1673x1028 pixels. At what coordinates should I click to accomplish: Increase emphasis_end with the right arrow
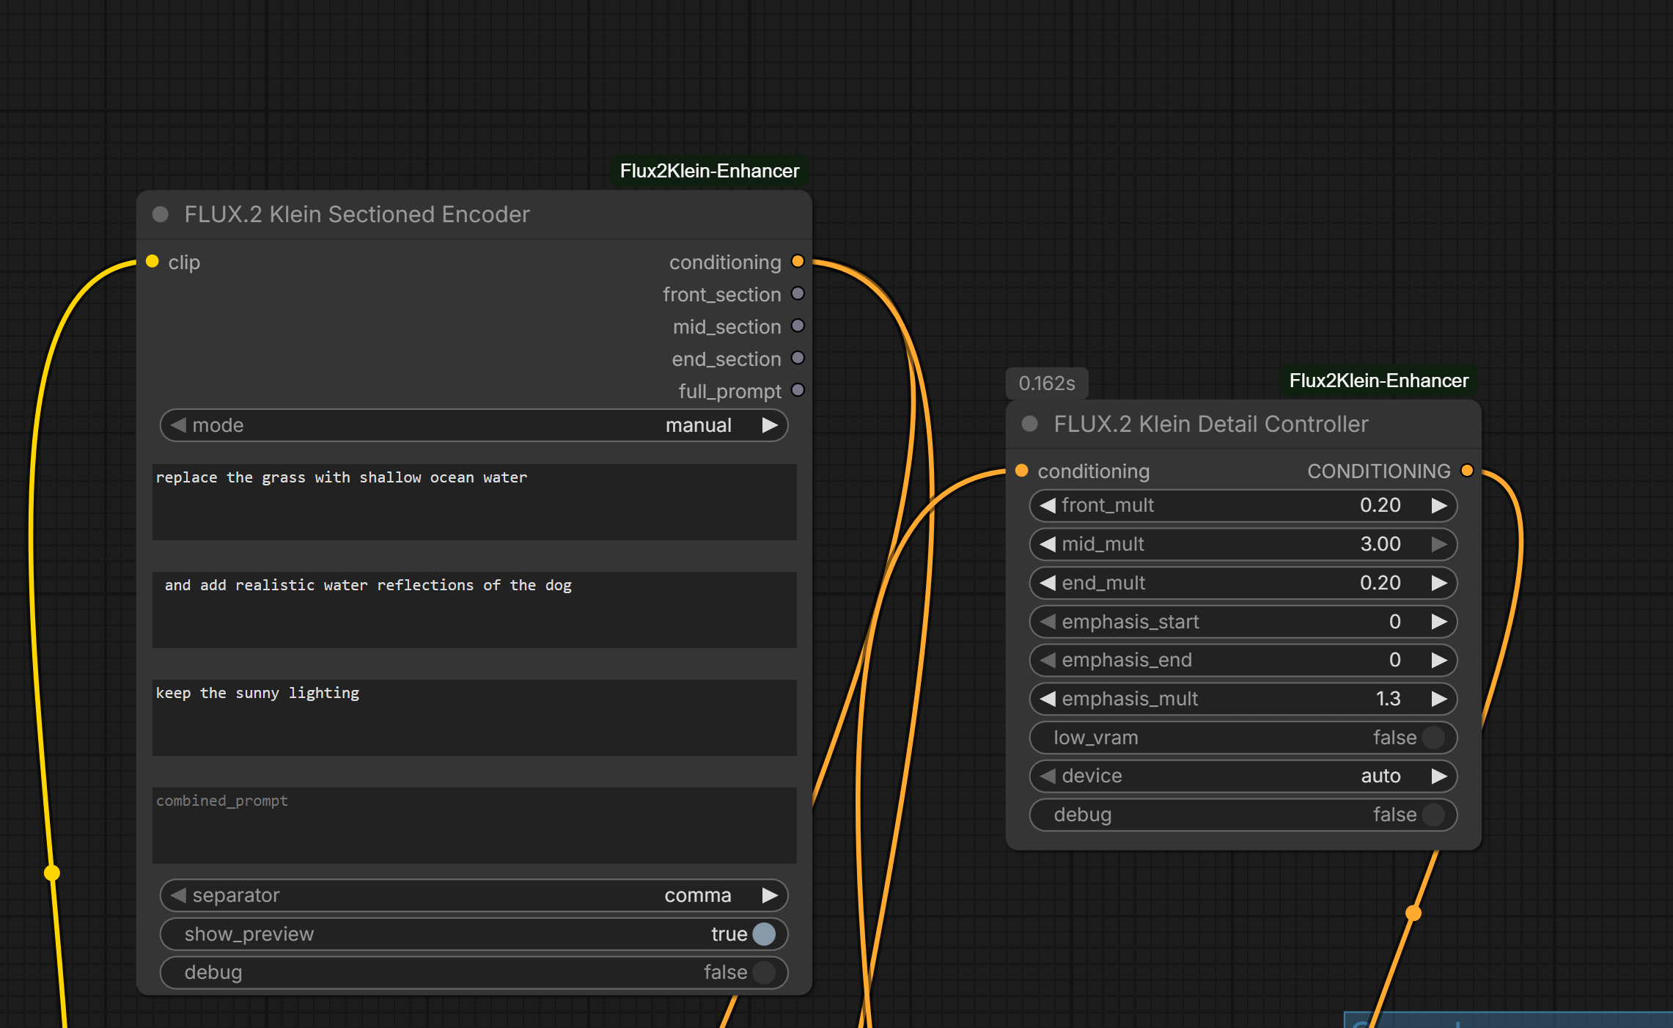1439,660
